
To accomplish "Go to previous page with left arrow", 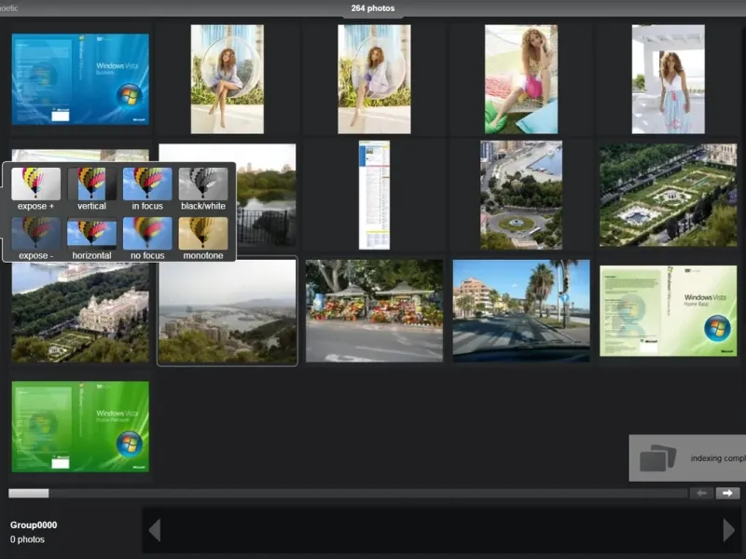I will point(702,493).
